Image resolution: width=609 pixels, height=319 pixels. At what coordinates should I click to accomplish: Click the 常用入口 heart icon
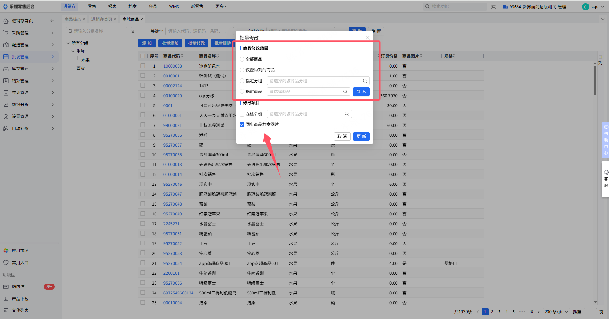point(6,263)
